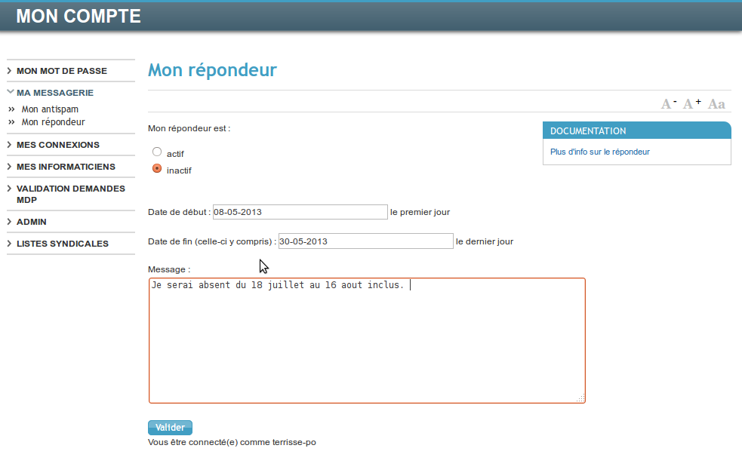
Task: Open the MES CONNEXIONS menu entry
Action: [x=57, y=144]
